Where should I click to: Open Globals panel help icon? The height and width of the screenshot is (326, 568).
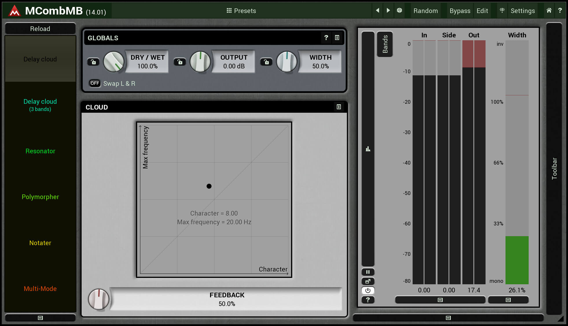click(326, 38)
